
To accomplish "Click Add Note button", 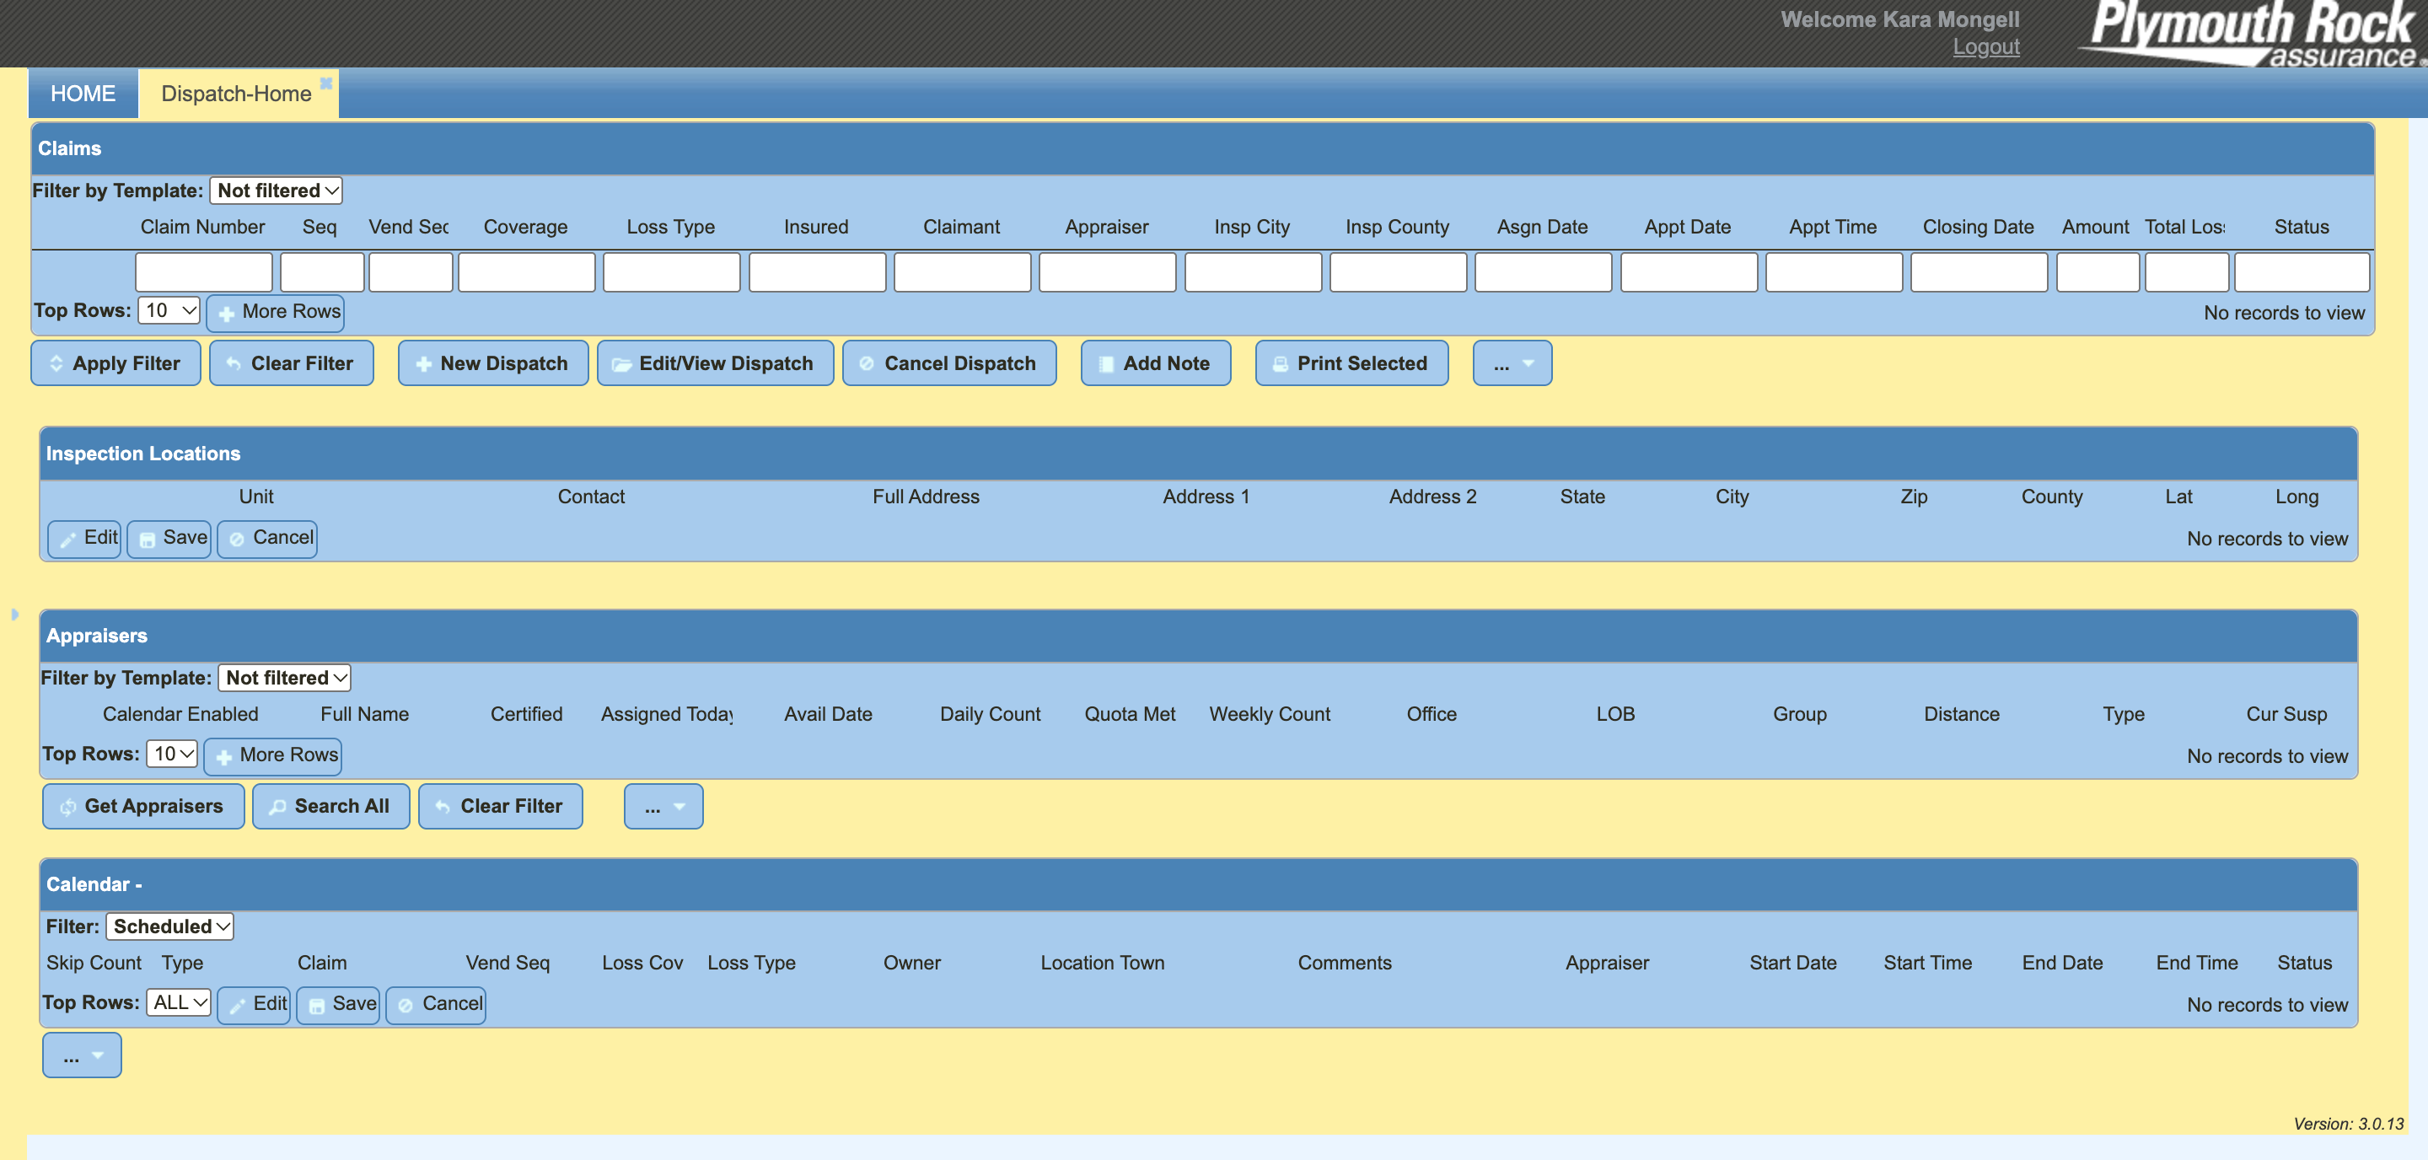I will point(1156,362).
